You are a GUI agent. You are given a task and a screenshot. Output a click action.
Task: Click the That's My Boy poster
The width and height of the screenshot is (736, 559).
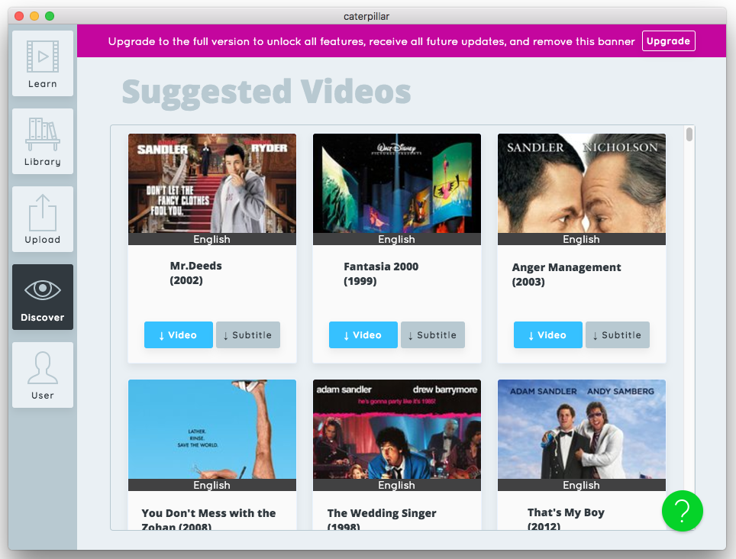(x=582, y=429)
